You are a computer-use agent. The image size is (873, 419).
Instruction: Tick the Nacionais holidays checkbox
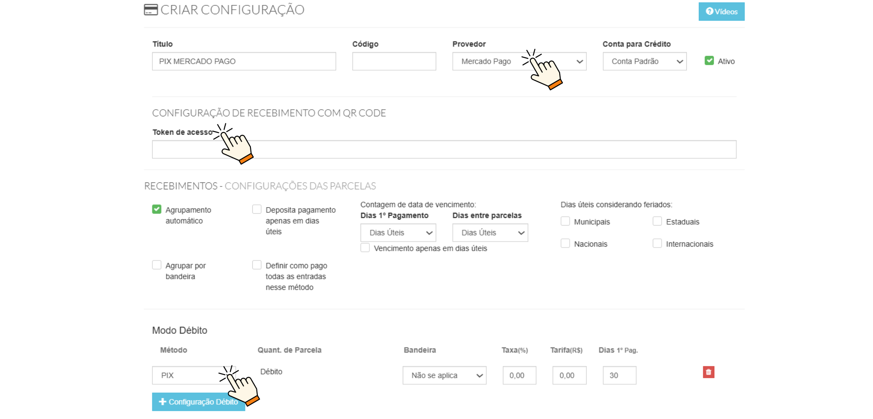[565, 243]
